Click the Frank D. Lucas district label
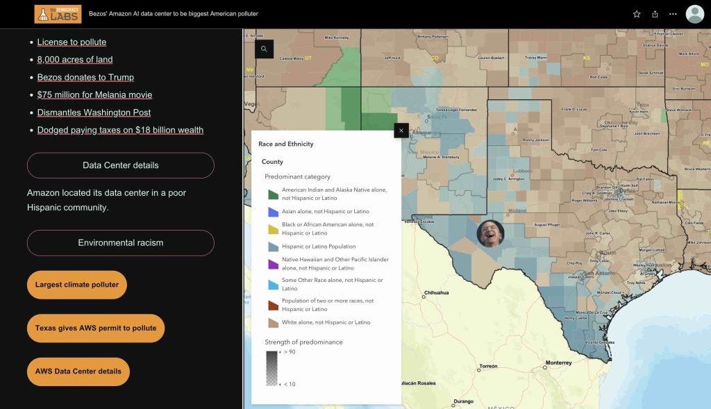 (574, 109)
